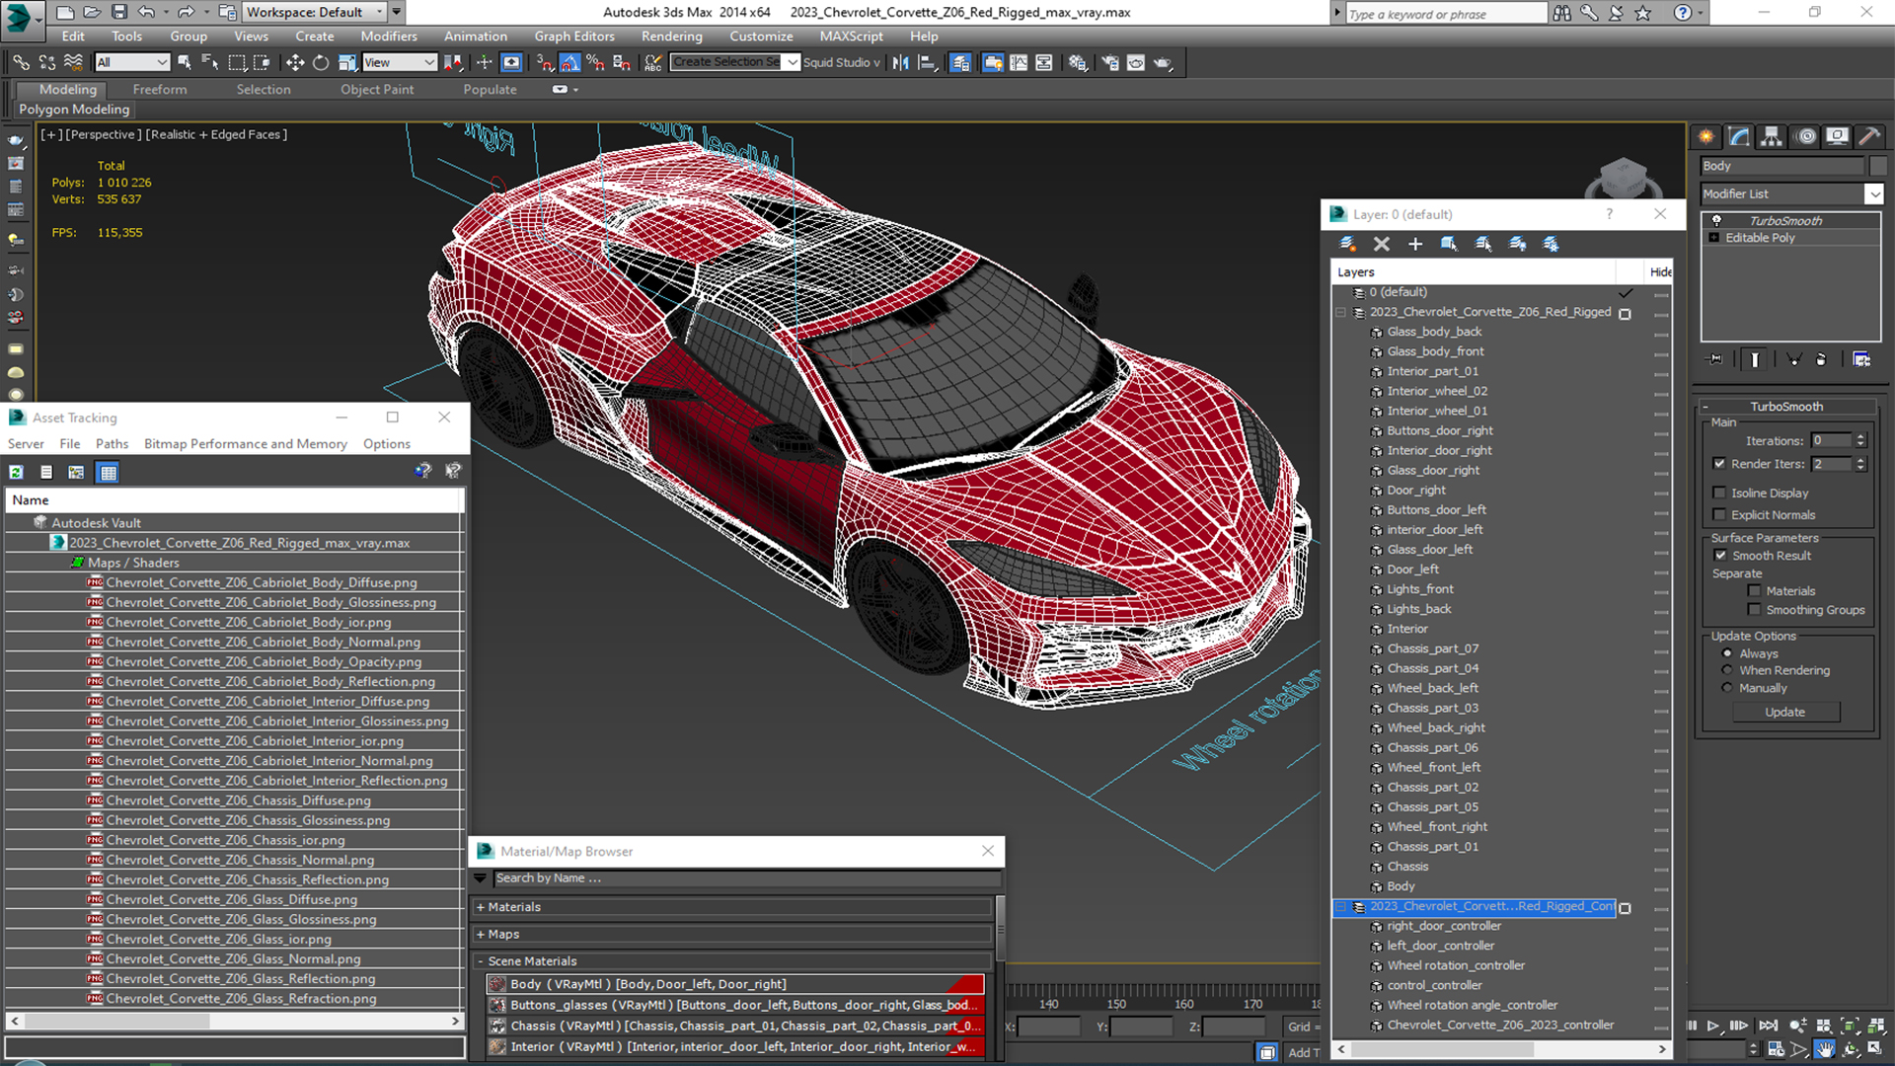This screenshot has height=1066, width=1895.
Task: Click the Iterations spinner up arrow
Action: (x=1860, y=436)
